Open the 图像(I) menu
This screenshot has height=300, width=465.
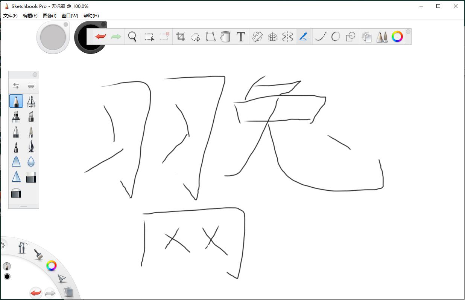click(49, 16)
